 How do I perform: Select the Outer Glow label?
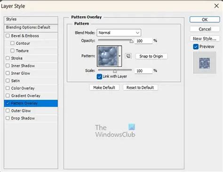21,111
